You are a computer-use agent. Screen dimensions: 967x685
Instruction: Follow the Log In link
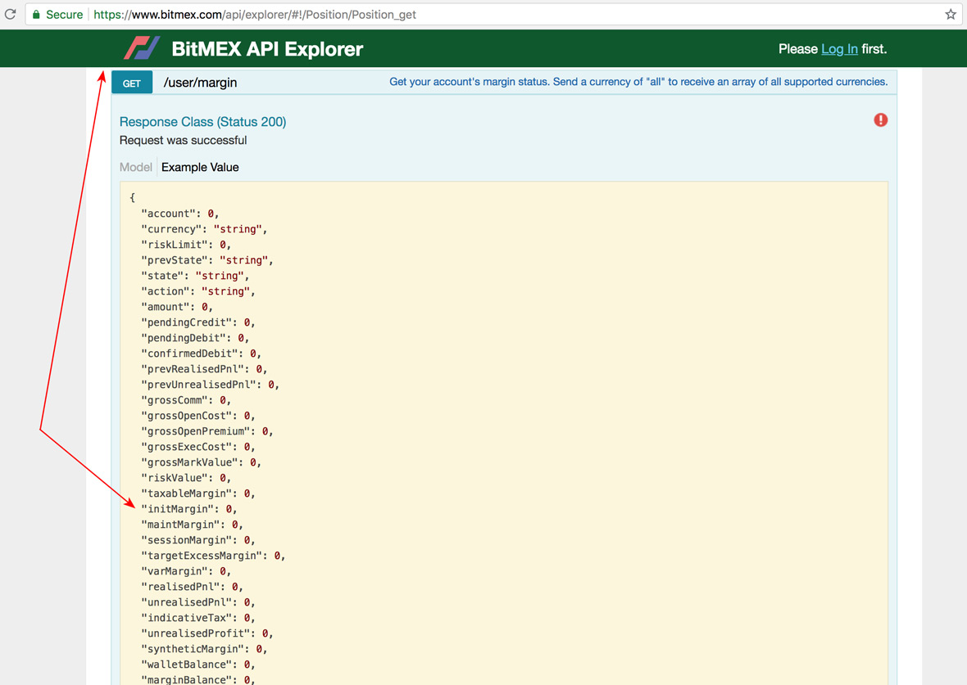pos(839,48)
